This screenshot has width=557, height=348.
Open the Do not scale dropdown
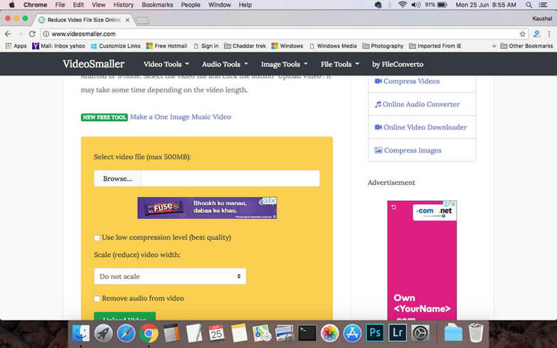tap(170, 276)
